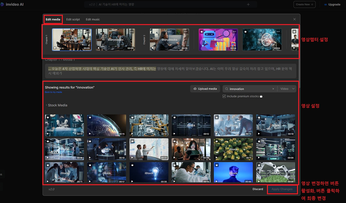Click into the innovation search field

pos(250,89)
